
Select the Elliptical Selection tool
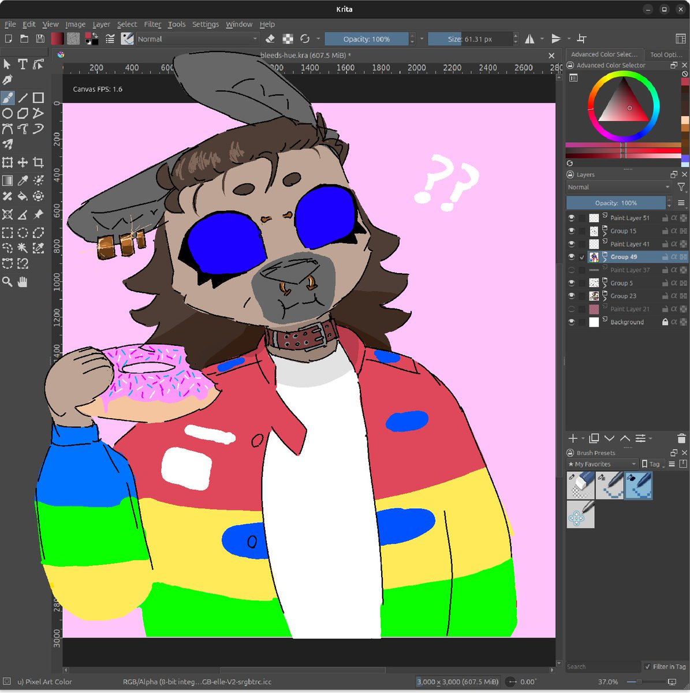click(x=23, y=233)
